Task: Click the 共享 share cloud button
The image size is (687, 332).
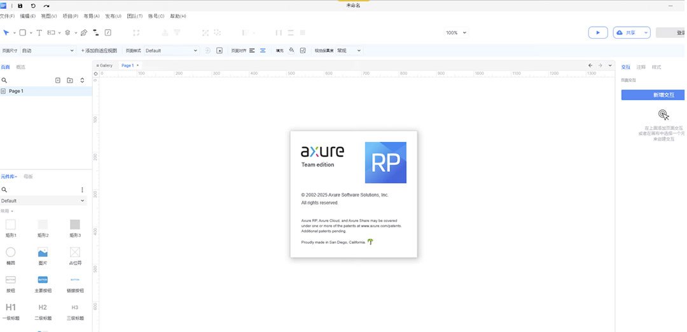Action: (628, 32)
